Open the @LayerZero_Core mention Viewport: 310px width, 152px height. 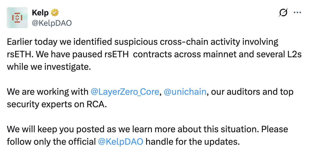tap(125, 92)
